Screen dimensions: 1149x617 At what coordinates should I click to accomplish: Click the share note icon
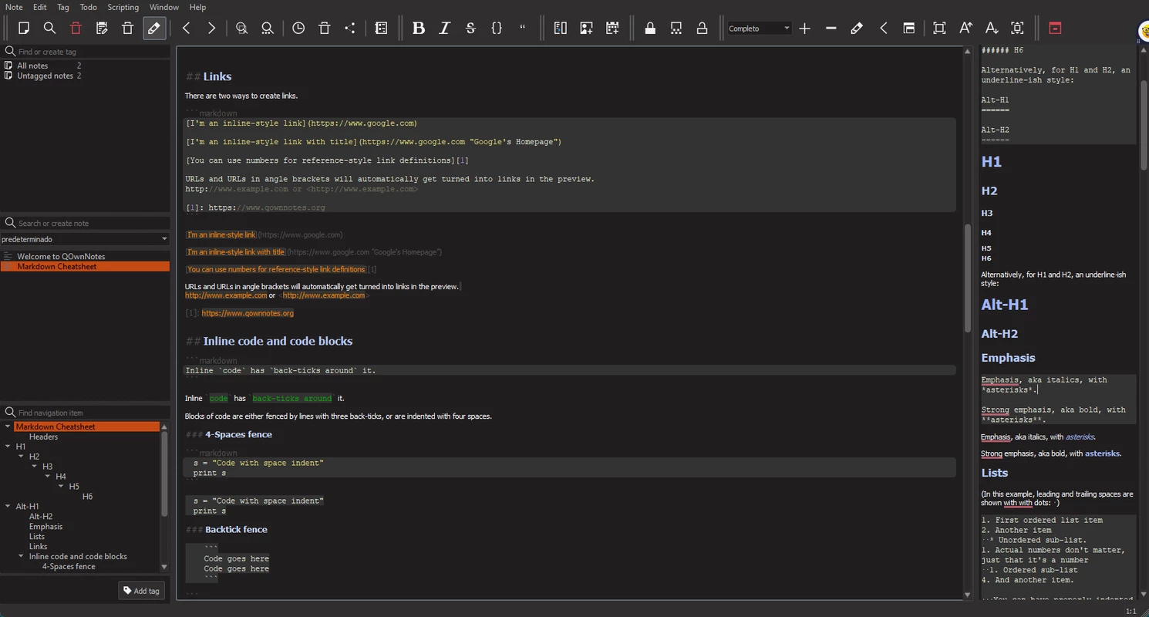tap(350, 29)
